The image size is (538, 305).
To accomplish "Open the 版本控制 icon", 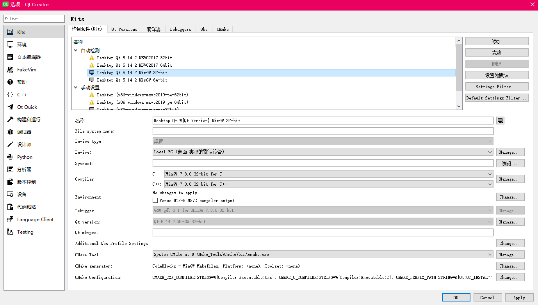I will (11, 182).
